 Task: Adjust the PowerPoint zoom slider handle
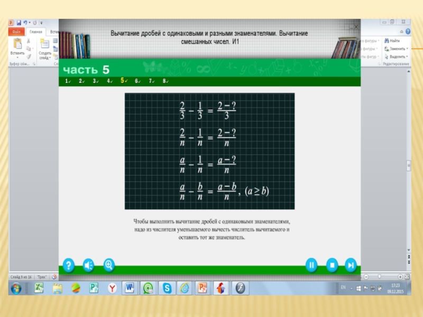click(x=380, y=276)
